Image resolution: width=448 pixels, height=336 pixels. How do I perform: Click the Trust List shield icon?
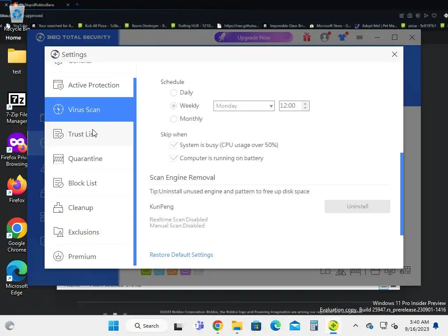point(58,134)
